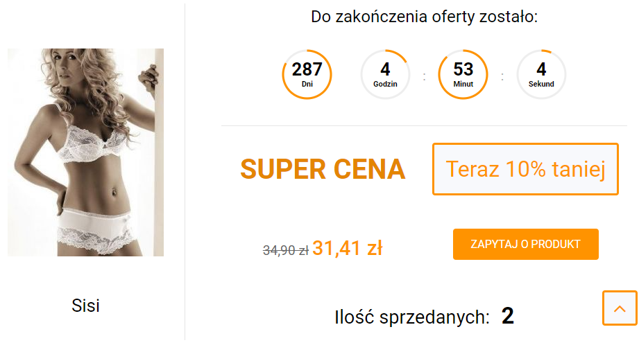The height and width of the screenshot is (361, 639).
Task: Click the sold quantity number 2
Action: tap(508, 316)
